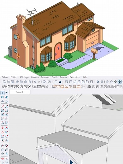Screen dimensions: 123x164
Task: Select the Orbit tool
Action: [3, 159]
